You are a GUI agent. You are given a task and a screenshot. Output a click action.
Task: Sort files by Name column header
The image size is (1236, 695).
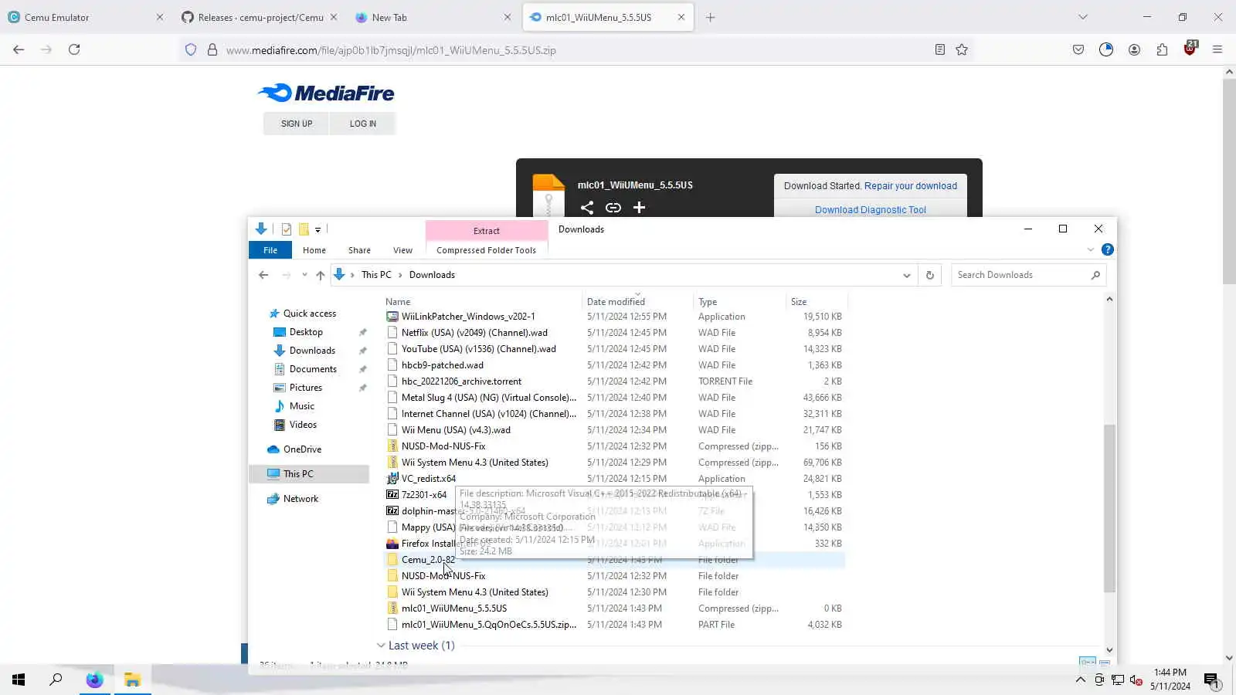pos(398,302)
